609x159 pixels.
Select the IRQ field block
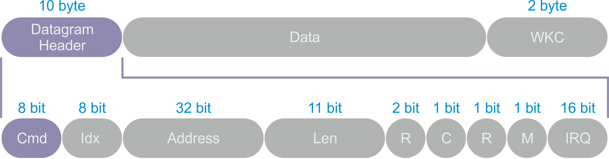click(x=577, y=138)
